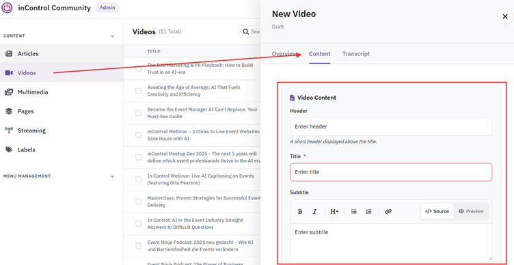Check the Masterclass Proven Strategies row
The image size is (514, 265).
coord(138,201)
